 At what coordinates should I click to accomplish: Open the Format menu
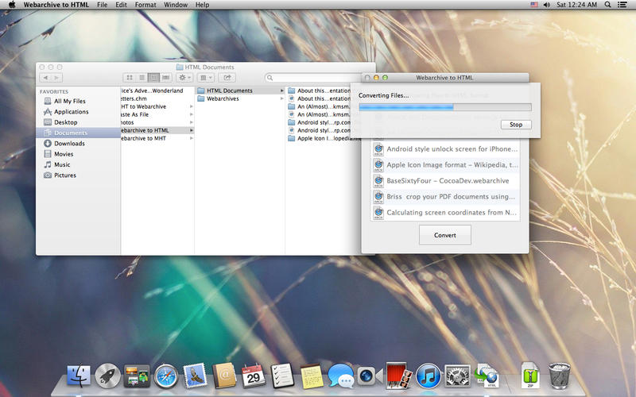pyautogui.click(x=145, y=5)
